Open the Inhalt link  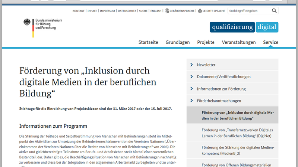pos(92,11)
